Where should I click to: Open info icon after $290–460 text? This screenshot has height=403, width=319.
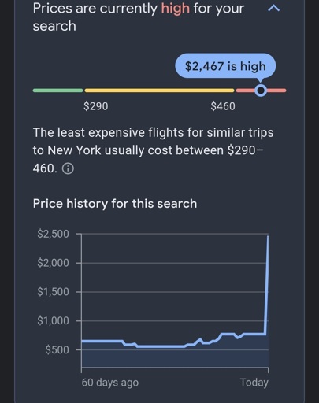coord(68,168)
